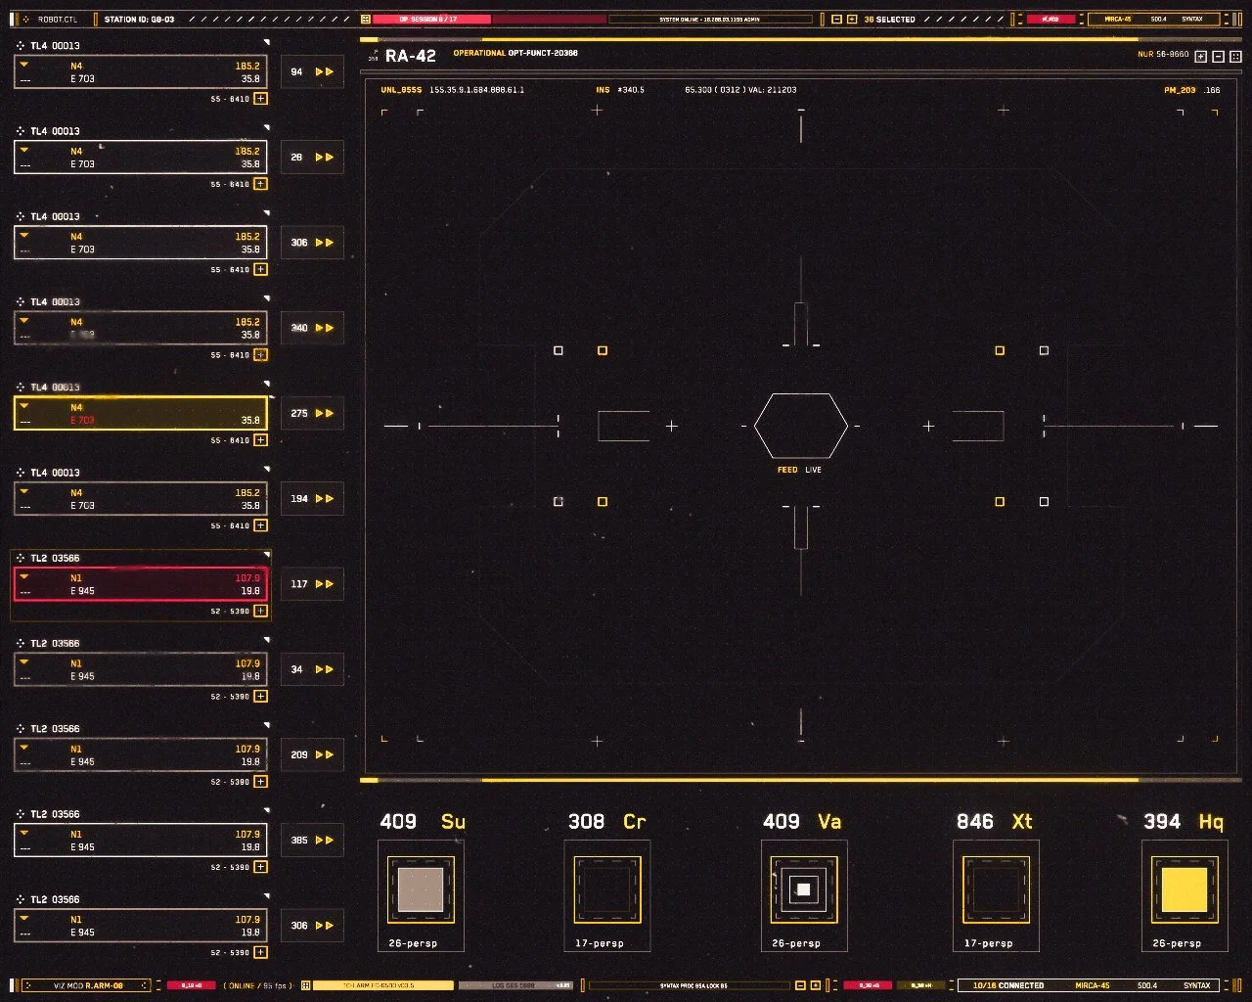
Task: Select the 394 Hq preset heading
Action: [x=1184, y=822]
